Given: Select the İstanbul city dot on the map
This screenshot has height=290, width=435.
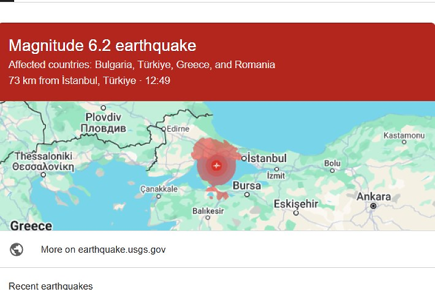Looking at the screenshot, I should point(244,158).
